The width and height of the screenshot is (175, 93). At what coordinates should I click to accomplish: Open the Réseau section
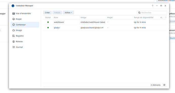[25, 42]
